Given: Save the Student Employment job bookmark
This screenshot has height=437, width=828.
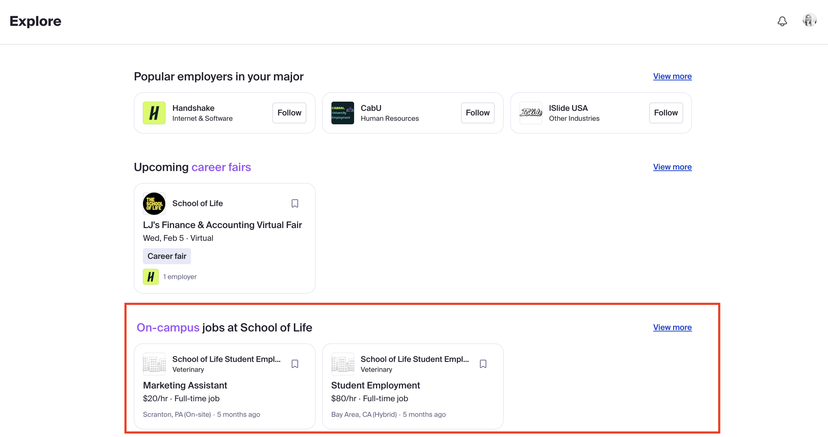Looking at the screenshot, I should point(483,364).
